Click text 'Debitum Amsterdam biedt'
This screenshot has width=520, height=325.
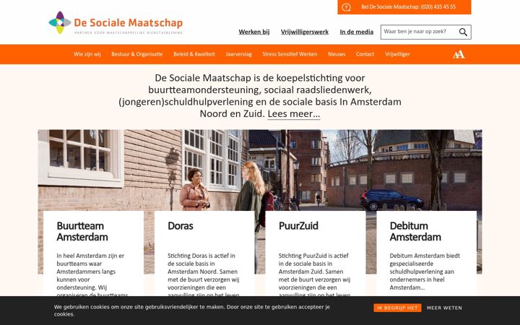coord(425,256)
